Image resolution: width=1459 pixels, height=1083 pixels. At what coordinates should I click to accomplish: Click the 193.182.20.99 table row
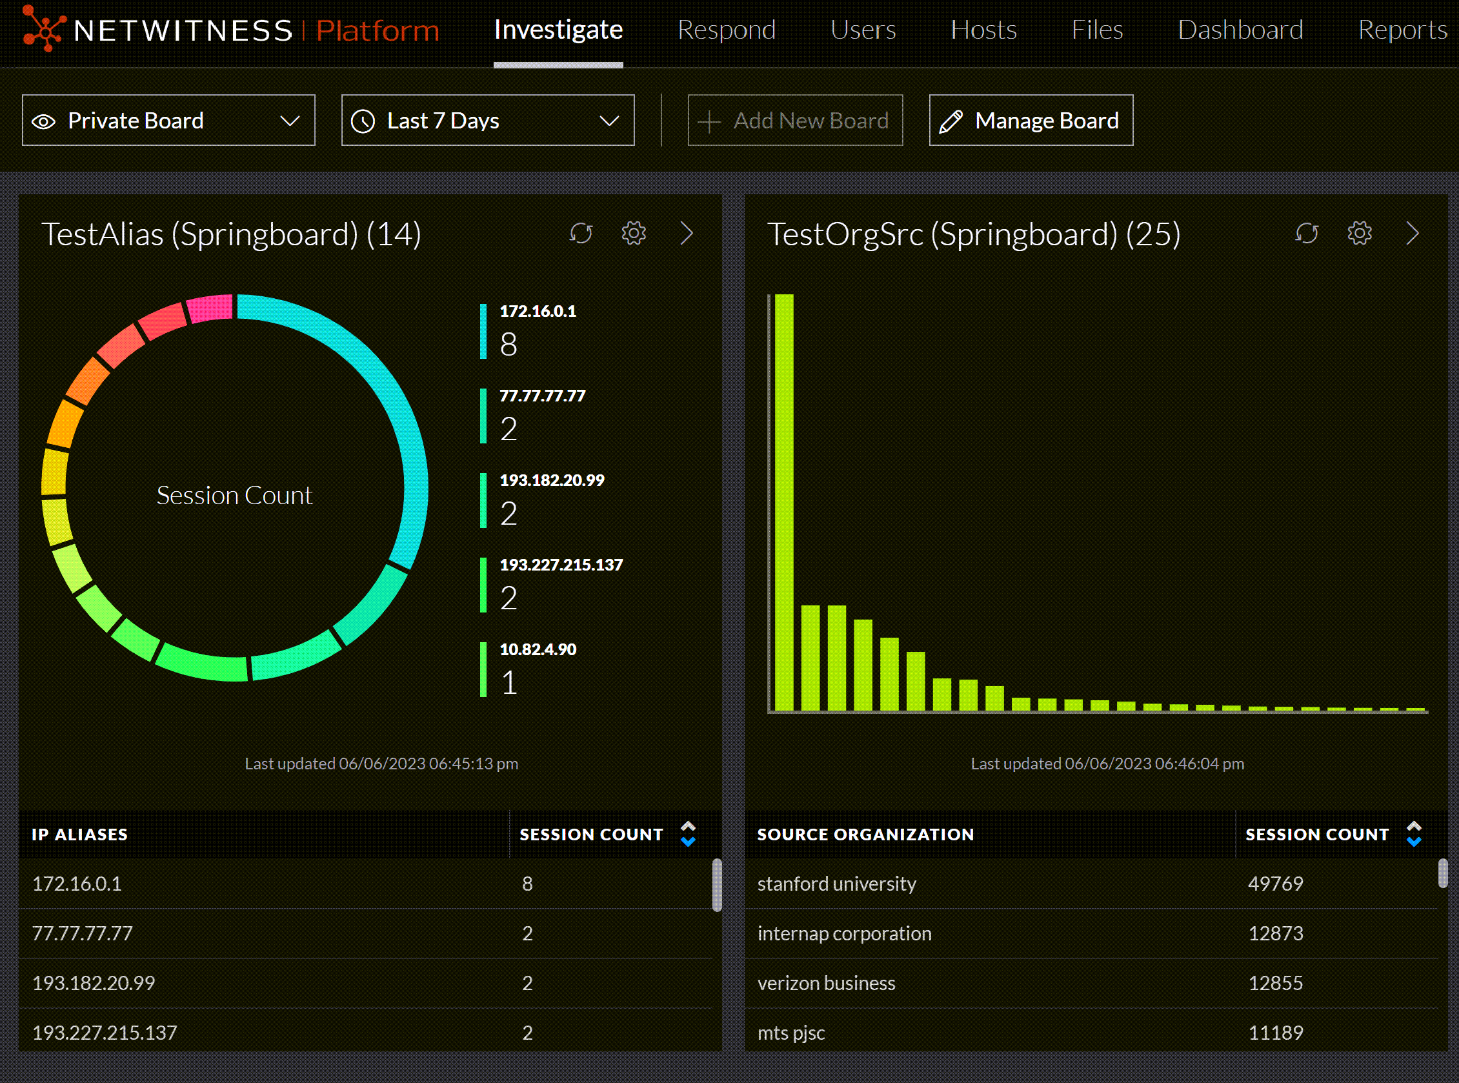pos(366,984)
